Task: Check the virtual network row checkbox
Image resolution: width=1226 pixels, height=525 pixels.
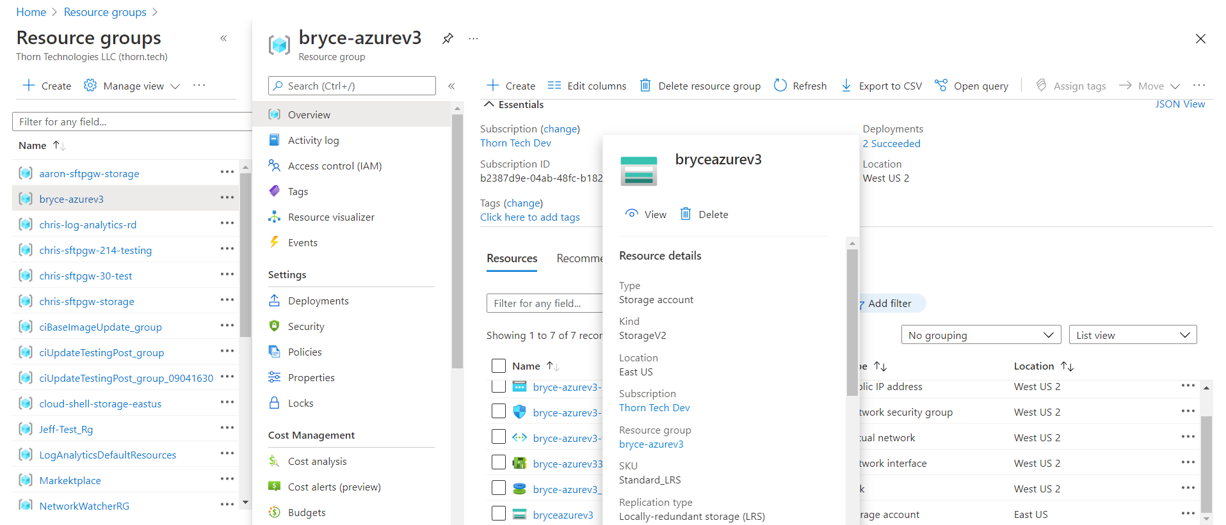Action: 499,437
